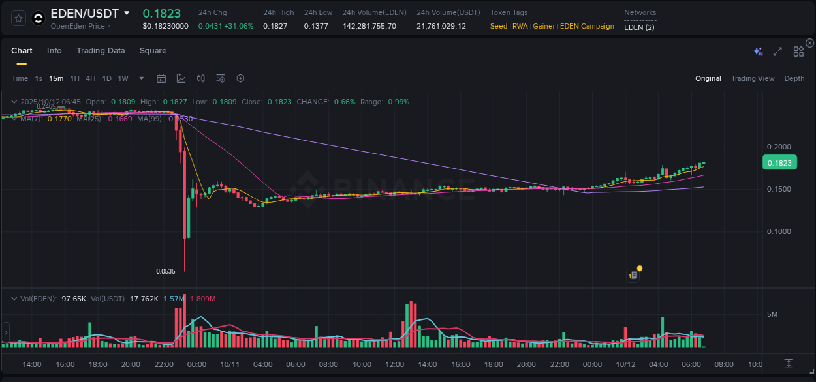
Task: Open the Info tab
Action: 54,51
